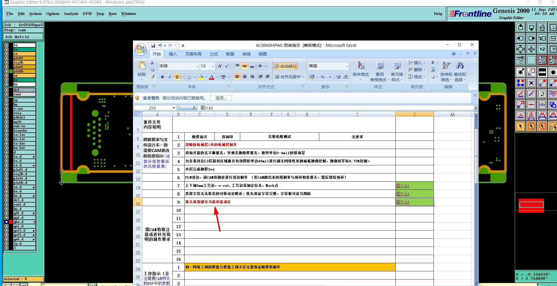Expand the Name Box dropdown arrow
The height and width of the screenshot is (286, 557).
(x=174, y=108)
